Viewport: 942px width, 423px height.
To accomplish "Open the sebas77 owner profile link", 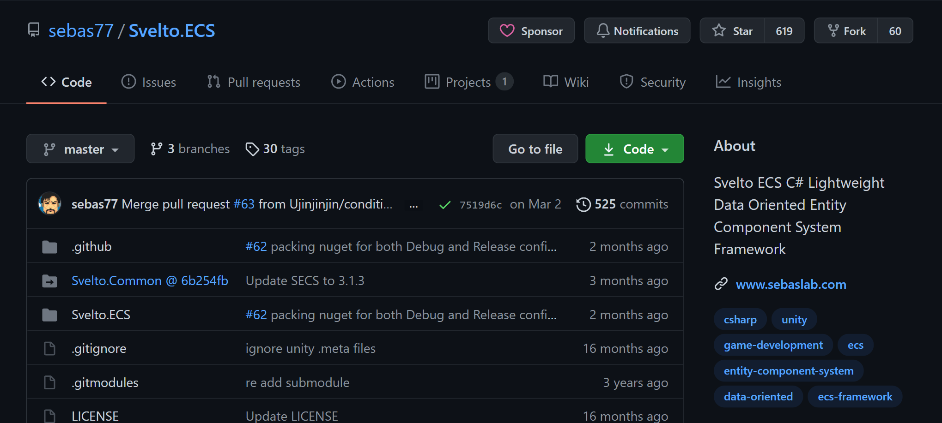I will click(x=81, y=30).
